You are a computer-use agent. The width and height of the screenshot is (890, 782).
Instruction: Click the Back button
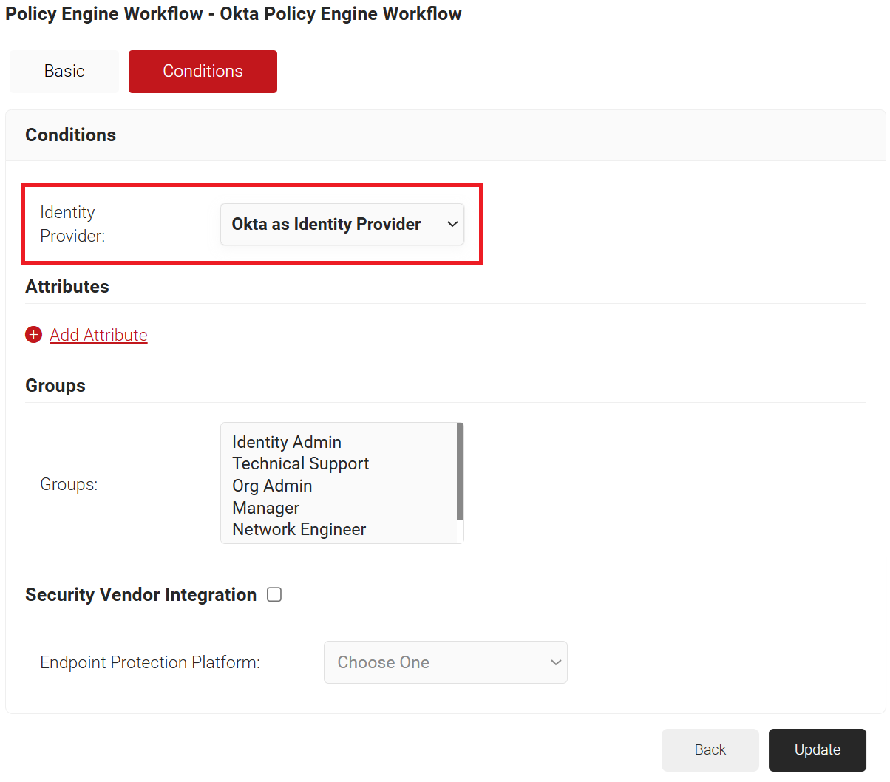[x=710, y=750]
